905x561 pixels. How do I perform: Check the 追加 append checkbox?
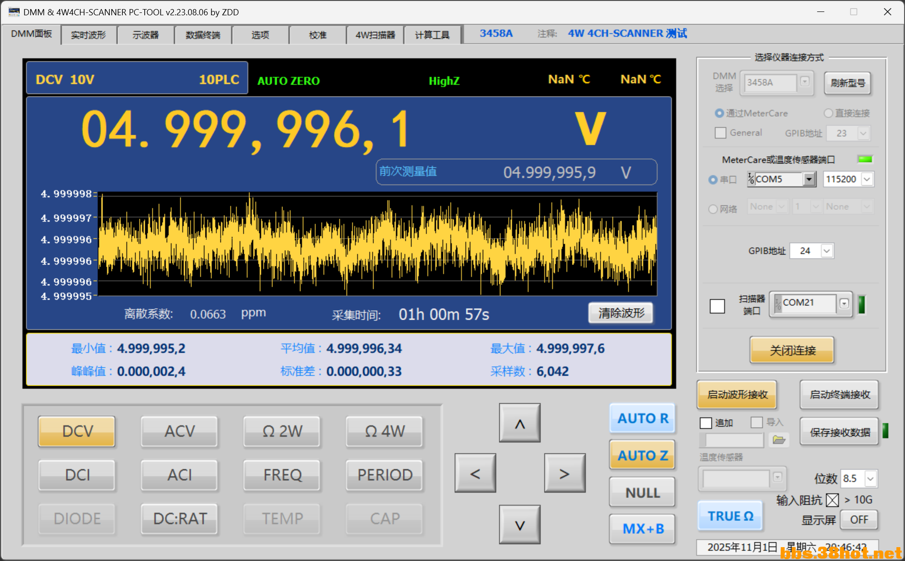click(x=706, y=423)
